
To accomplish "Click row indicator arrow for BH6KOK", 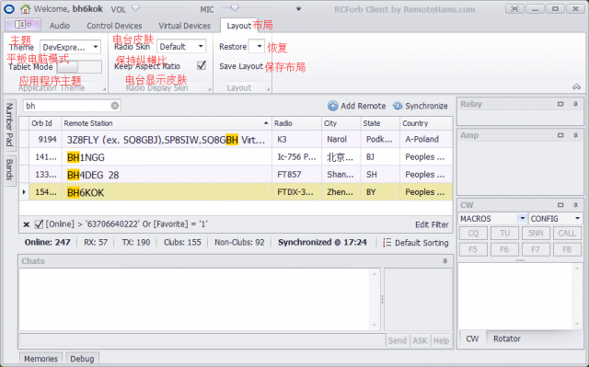I will pos(24,192).
